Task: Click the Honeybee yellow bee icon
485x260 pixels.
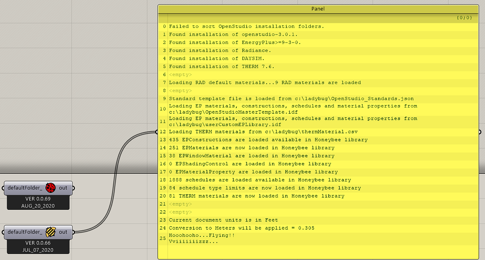Action: point(50,232)
